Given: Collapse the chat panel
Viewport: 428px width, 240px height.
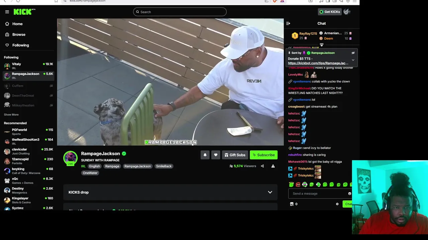Looking at the screenshot, I should point(288,23).
